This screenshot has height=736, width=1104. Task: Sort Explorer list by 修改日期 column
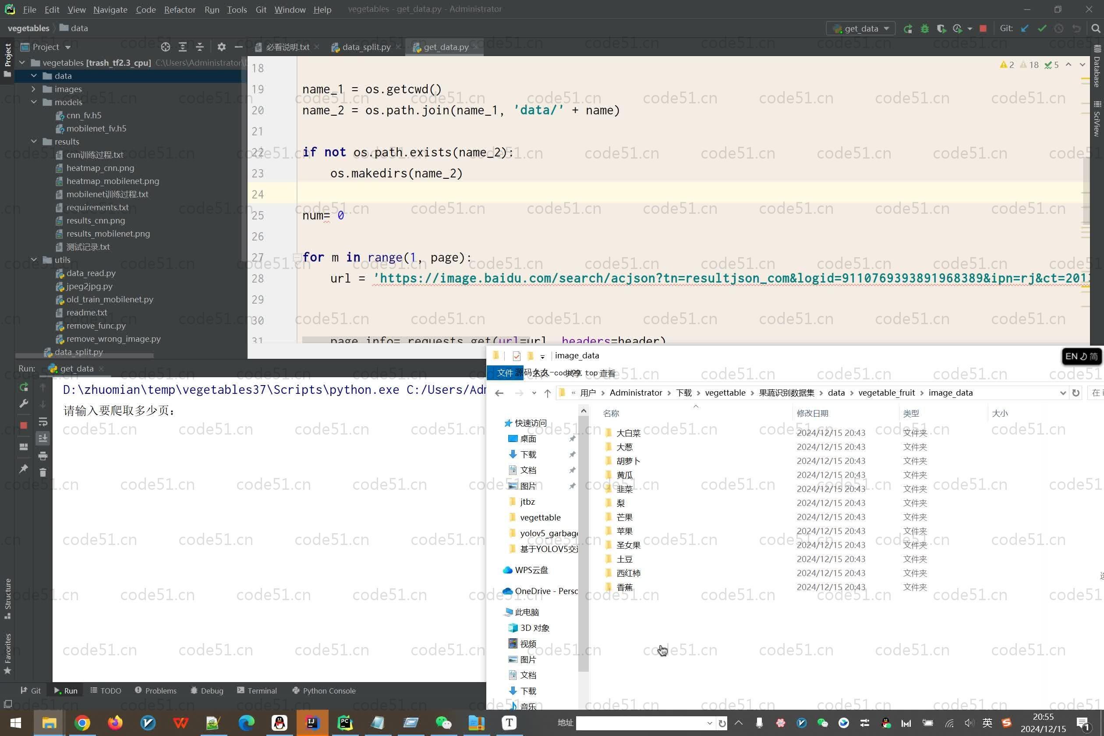coord(812,414)
